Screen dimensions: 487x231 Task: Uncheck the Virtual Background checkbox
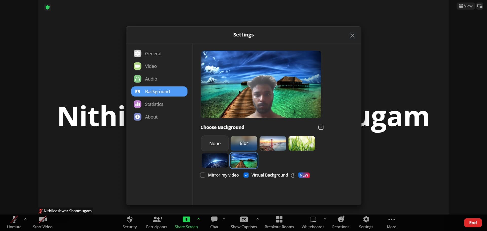(x=246, y=175)
